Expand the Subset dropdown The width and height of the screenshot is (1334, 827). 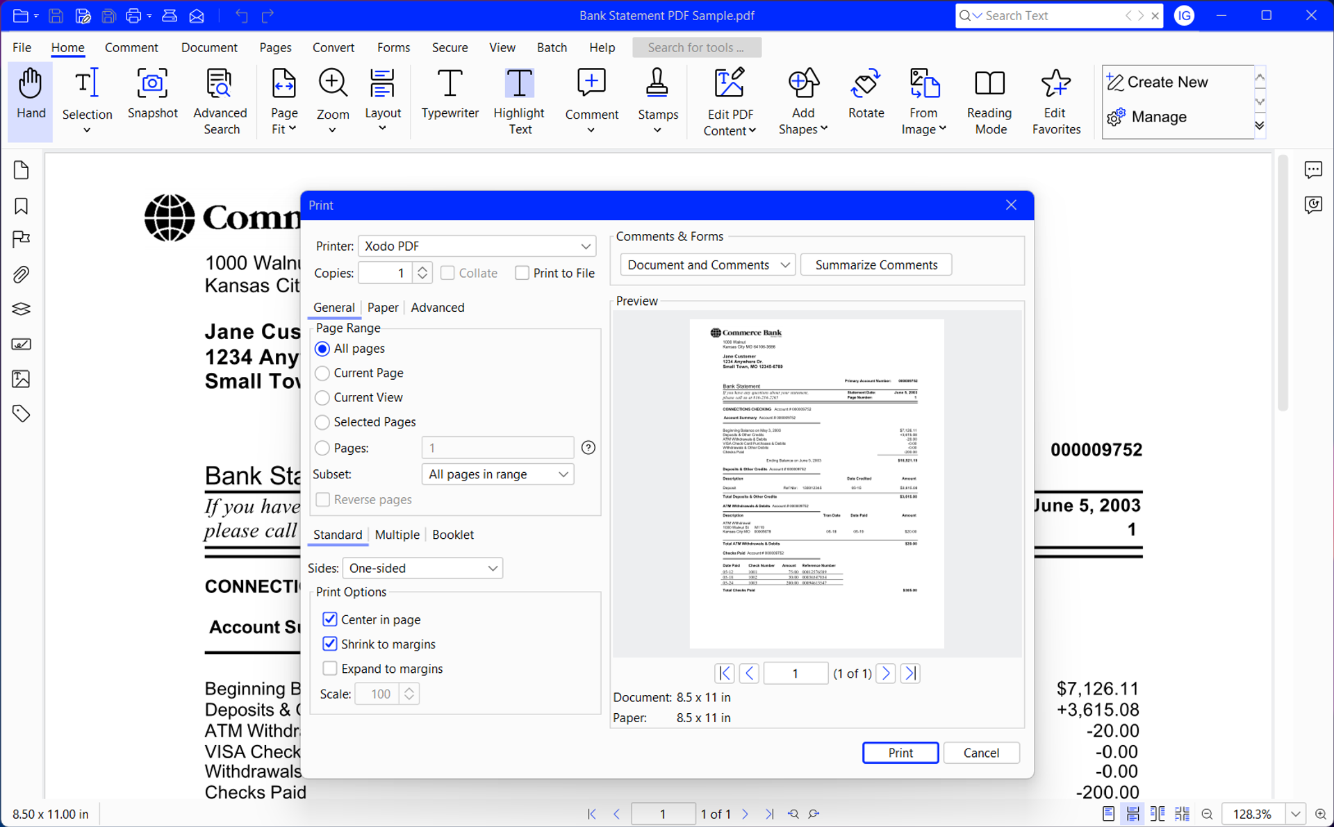[497, 474]
